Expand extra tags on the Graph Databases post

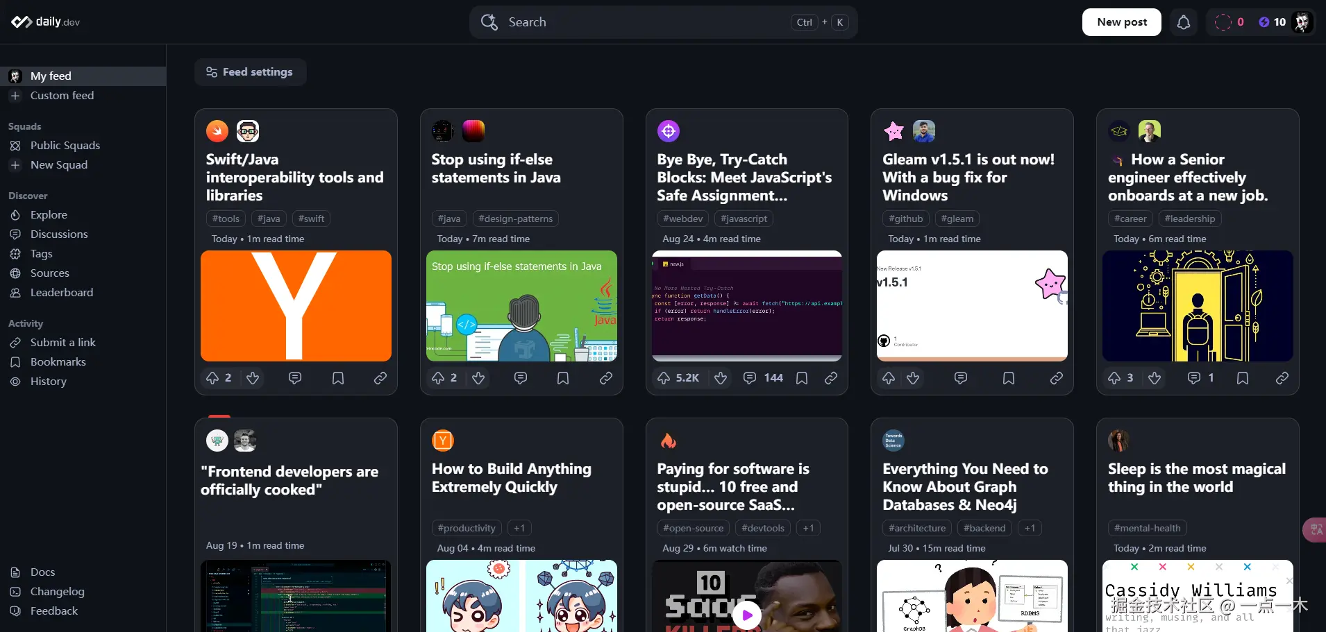pyautogui.click(x=1030, y=528)
